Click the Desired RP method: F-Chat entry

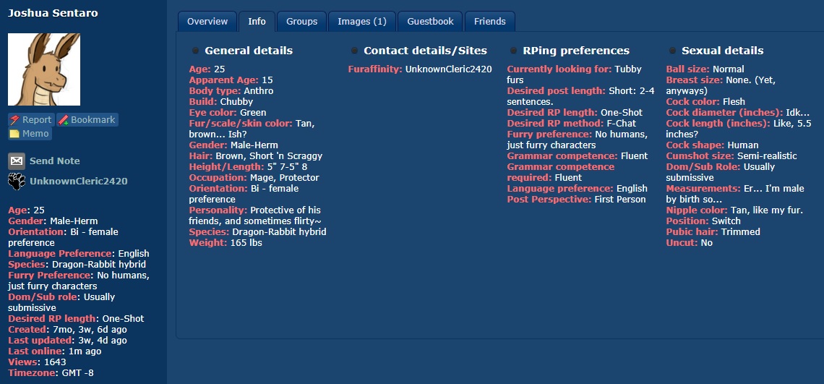coord(571,123)
